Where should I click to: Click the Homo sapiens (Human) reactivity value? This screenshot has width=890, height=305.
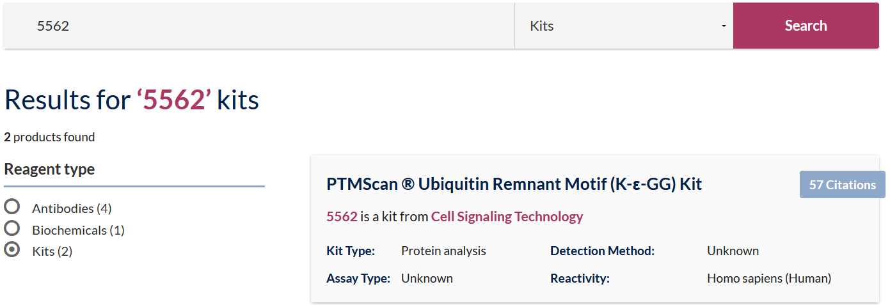(768, 279)
